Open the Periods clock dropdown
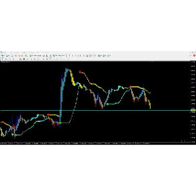 pyautogui.click(x=104, y=56)
